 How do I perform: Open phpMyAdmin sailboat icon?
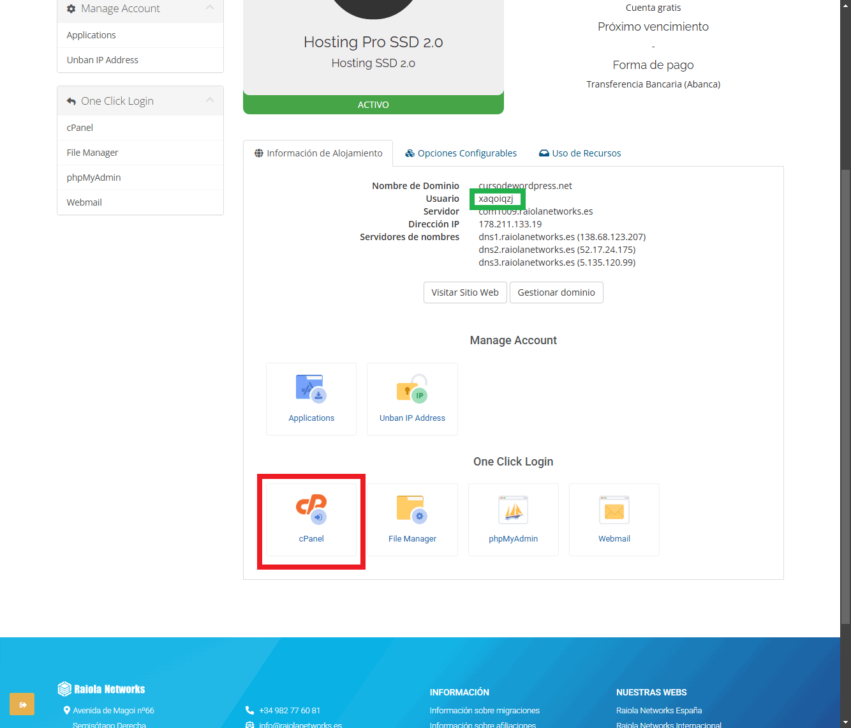514,510
